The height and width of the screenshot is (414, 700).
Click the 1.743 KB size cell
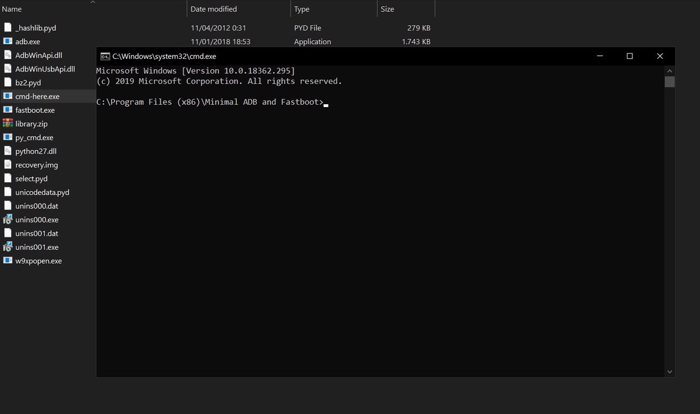click(x=416, y=42)
